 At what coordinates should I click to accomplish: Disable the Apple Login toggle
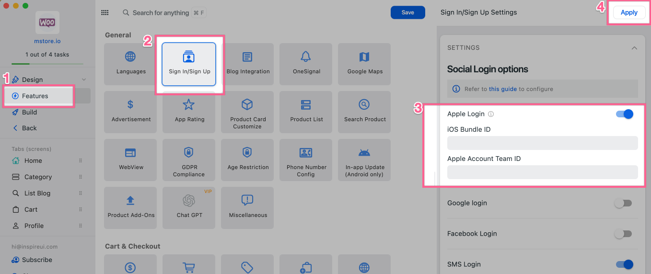[x=624, y=114]
